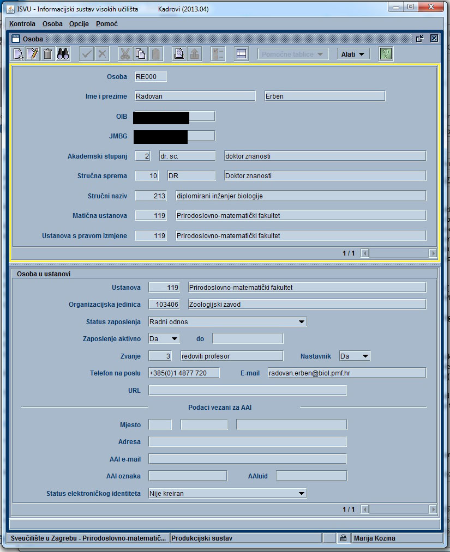Open the Kontrola menu
This screenshot has width=450, height=552.
[x=22, y=24]
